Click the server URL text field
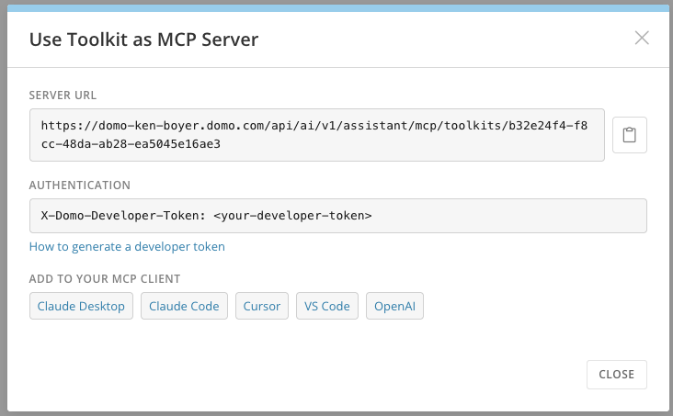 (317, 135)
